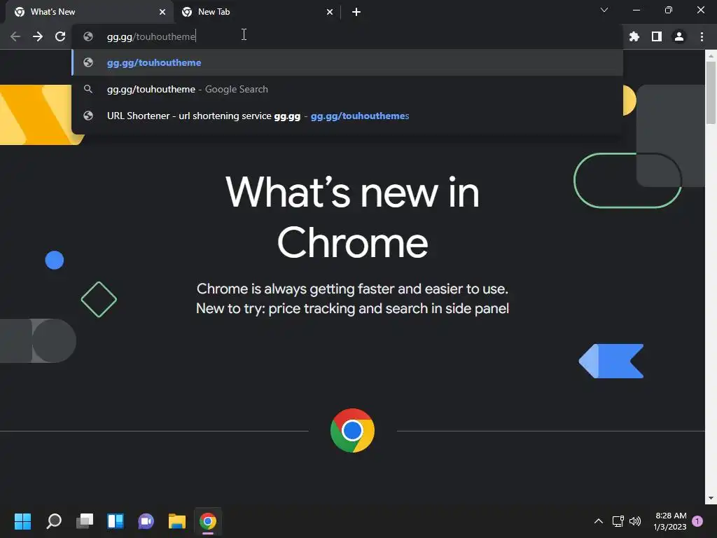Go forward with the forward arrow
Image resolution: width=717 pixels, height=538 pixels.
pos(38,36)
